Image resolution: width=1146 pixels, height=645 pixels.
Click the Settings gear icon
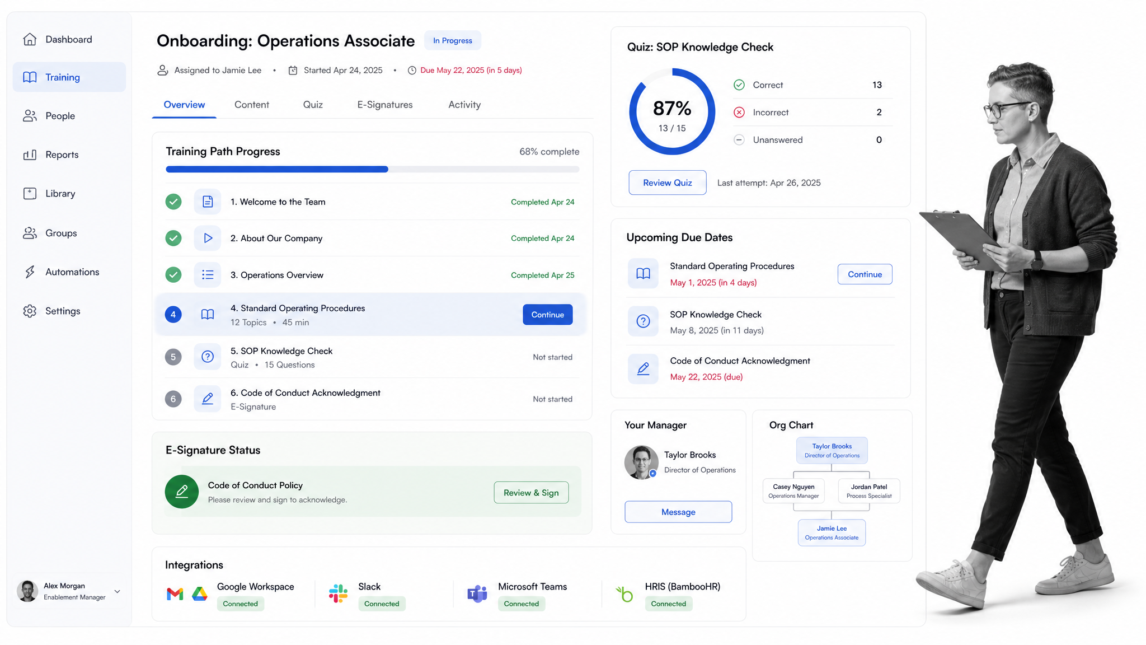pos(30,311)
